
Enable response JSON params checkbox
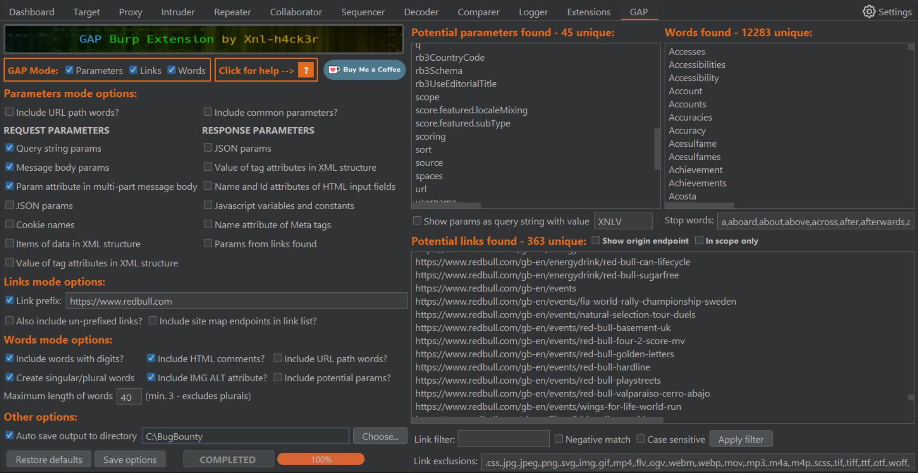tap(208, 148)
